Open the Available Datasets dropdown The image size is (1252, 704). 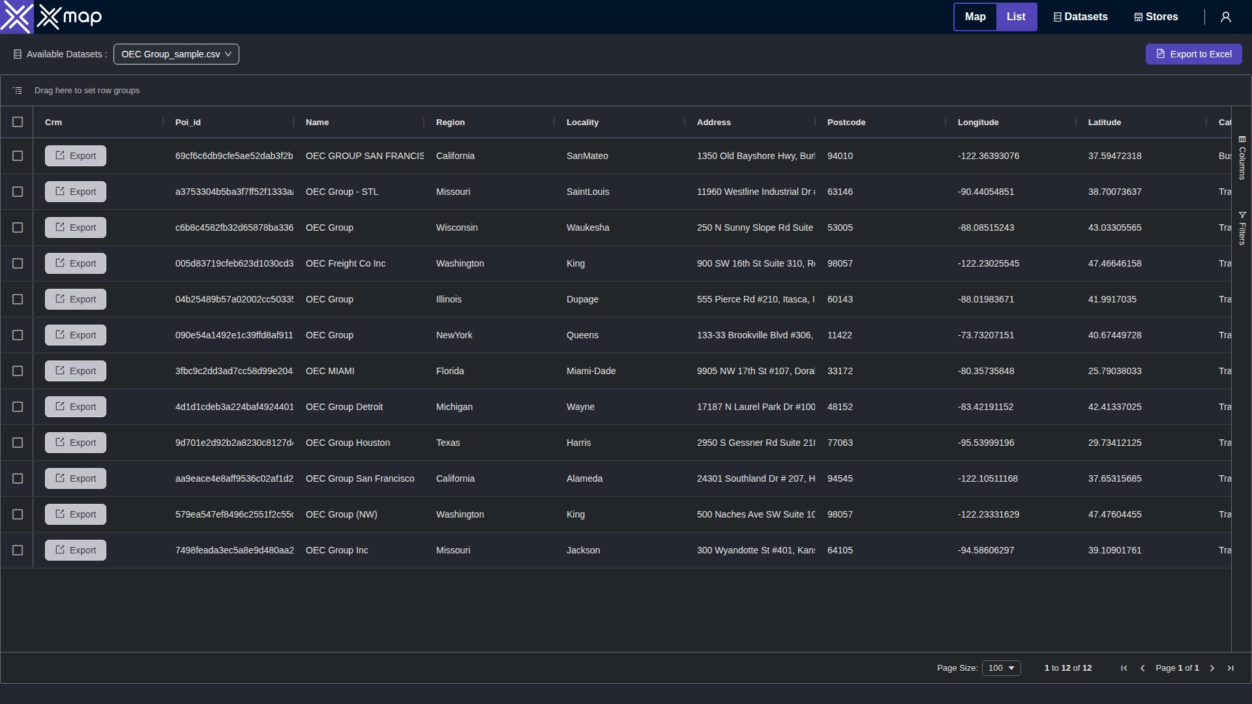click(x=175, y=54)
